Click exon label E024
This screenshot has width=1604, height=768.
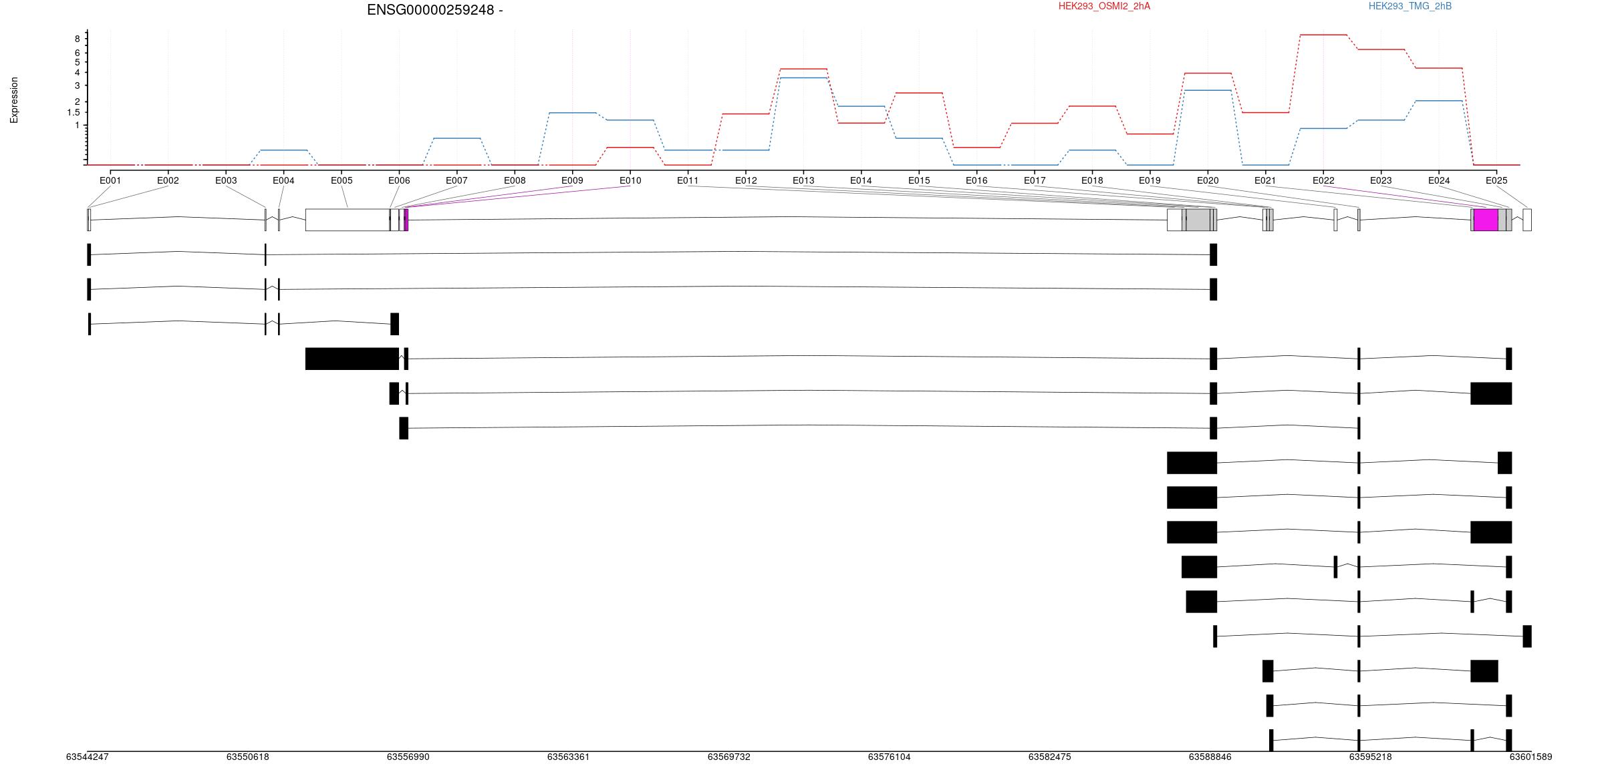tap(1439, 180)
